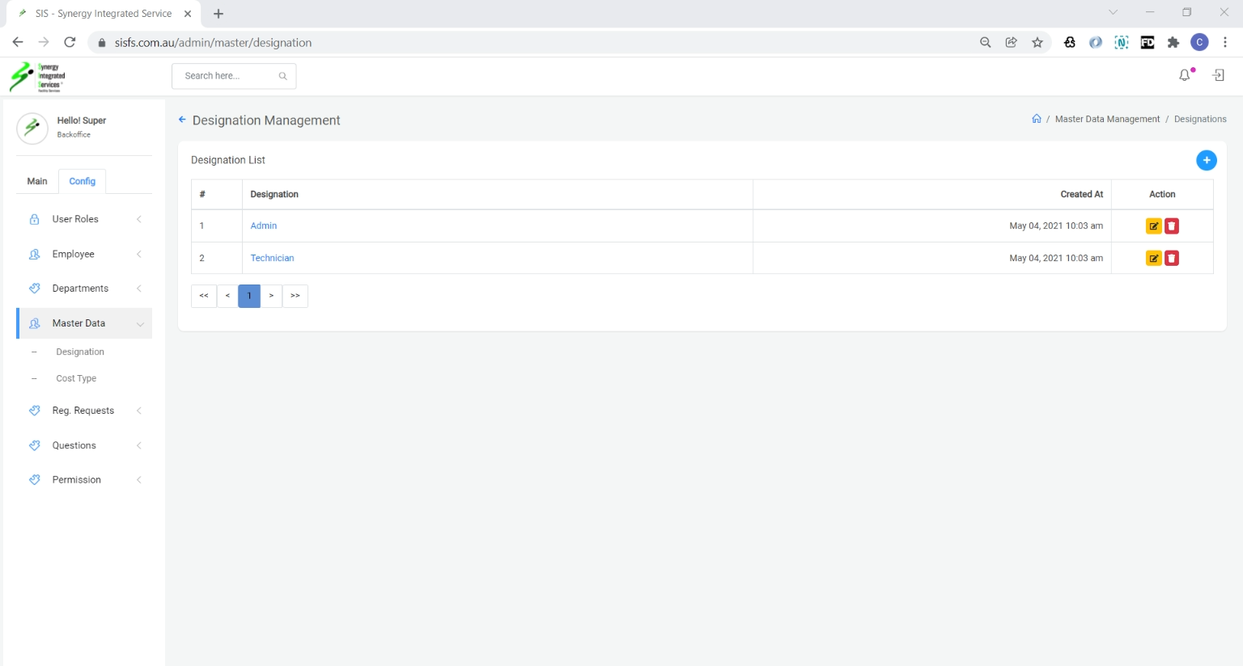1243x666 pixels.
Task: Click the back arrow beside Designation Management
Action: point(182,120)
